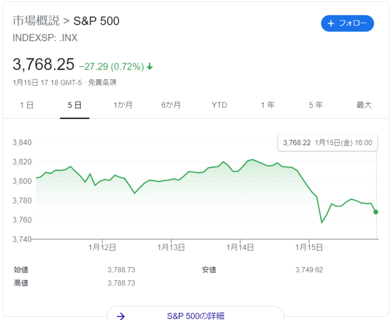Switch chart to 1か月 range

point(122,105)
